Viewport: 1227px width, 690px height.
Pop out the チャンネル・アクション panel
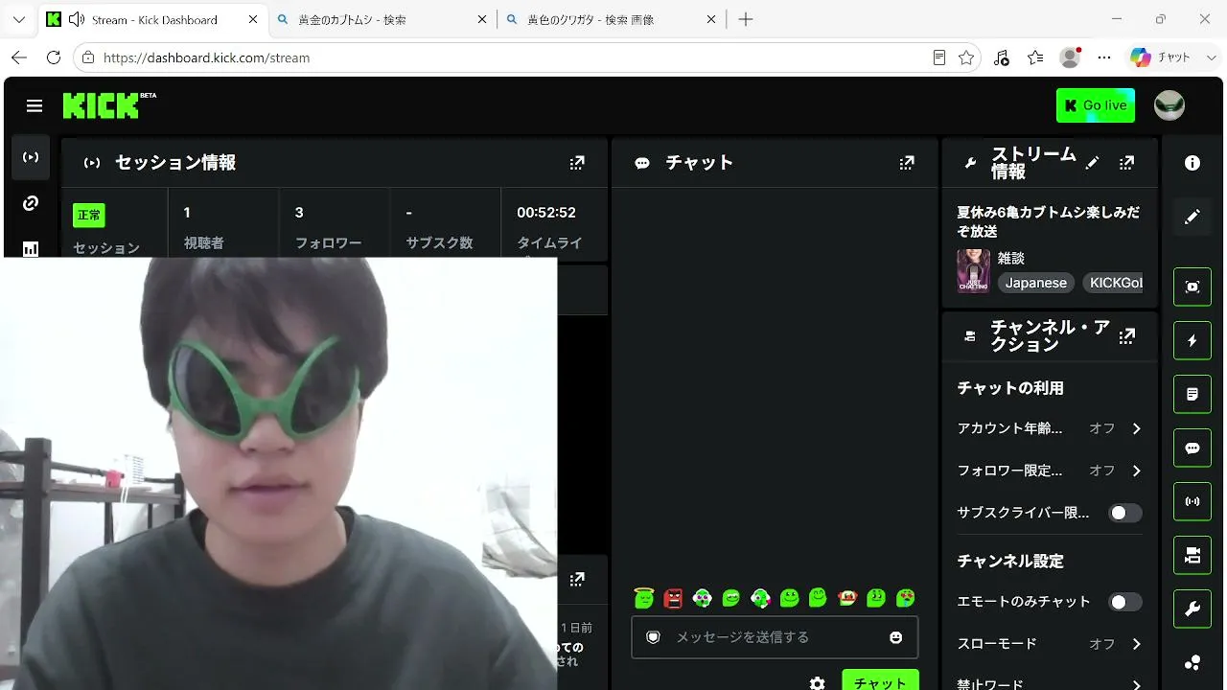(1126, 335)
